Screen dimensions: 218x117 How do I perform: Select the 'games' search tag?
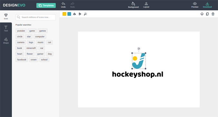click(43, 31)
